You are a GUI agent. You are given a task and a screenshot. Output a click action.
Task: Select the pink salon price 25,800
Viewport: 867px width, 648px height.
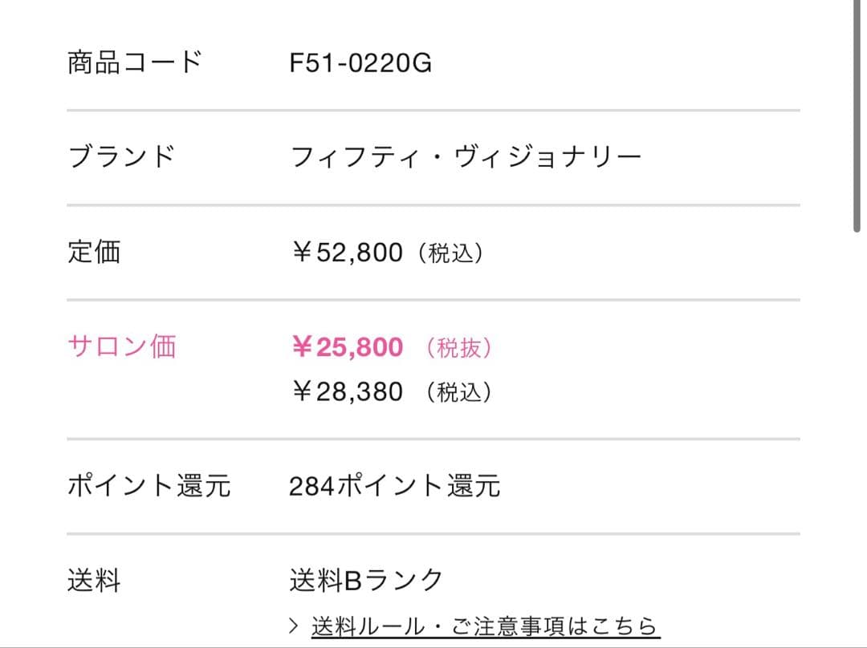359,347
